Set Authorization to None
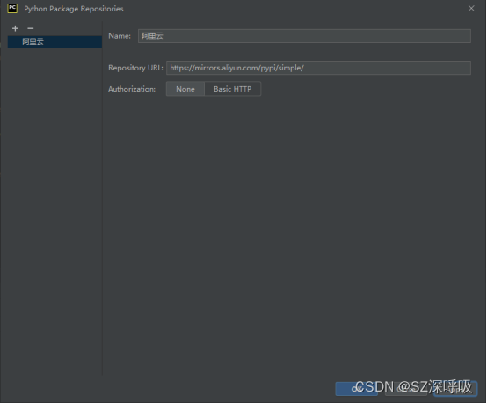487x403 pixels. (x=185, y=89)
